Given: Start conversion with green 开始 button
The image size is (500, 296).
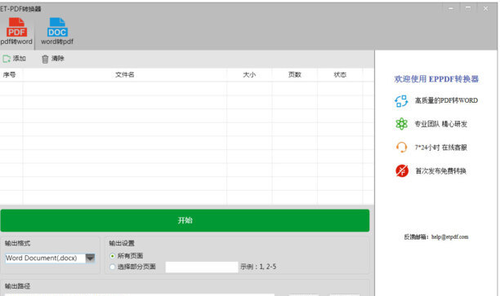Looking at the screenshot, I should pos(185,220).
